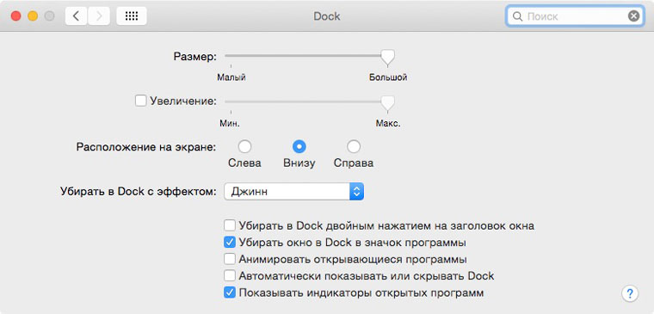Enable Анимировать открывающиеся программы checkbox
This screenshot has width=654, height=314.
[230, 259]
